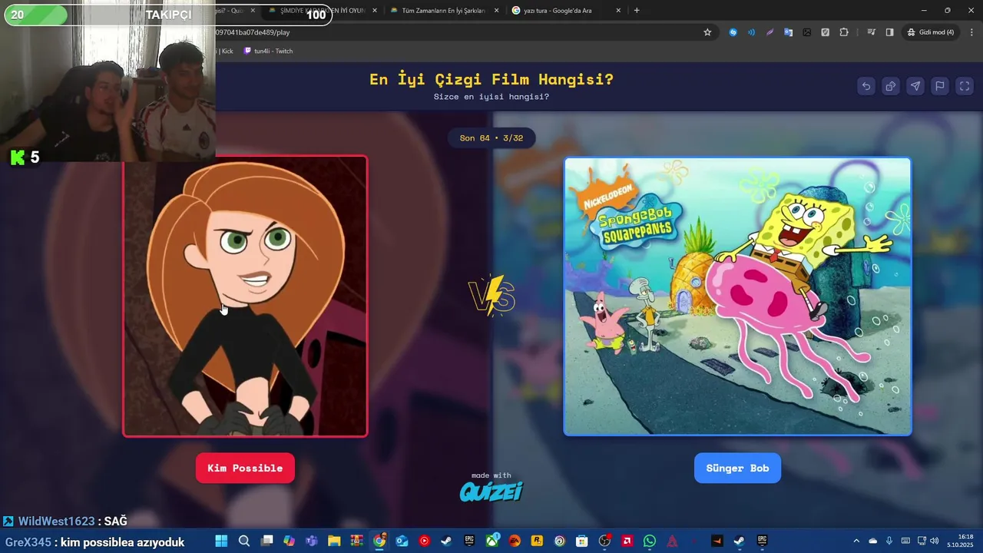Open Windows taskbar search

244,541
